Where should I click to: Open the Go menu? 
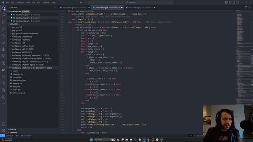pyautogui.click(x=33, y=3)
